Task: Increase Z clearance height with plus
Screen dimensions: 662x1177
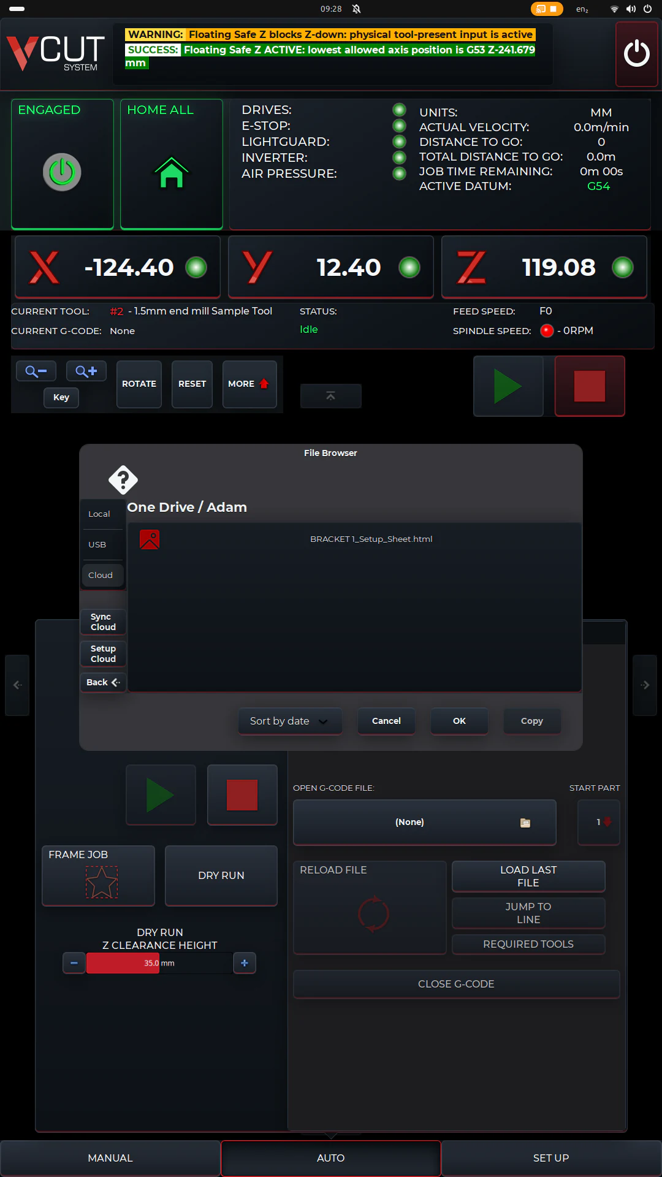Action: pos(245,963)
